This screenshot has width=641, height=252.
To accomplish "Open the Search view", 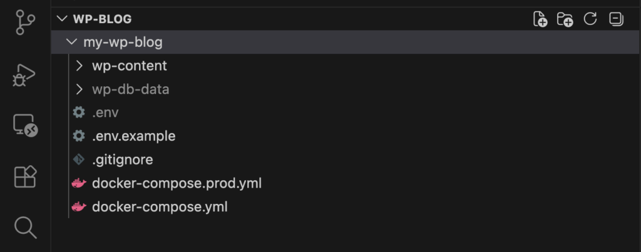I will coord(25,228).
